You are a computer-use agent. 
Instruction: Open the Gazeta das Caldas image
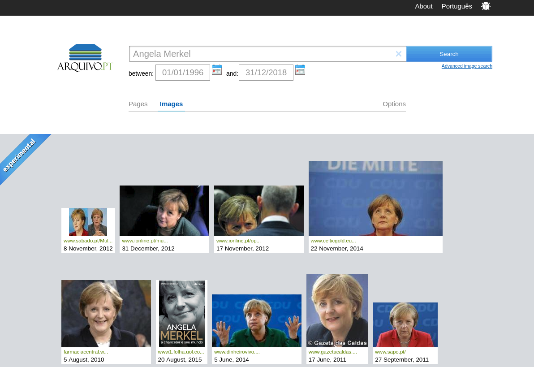tap(337, 311)
